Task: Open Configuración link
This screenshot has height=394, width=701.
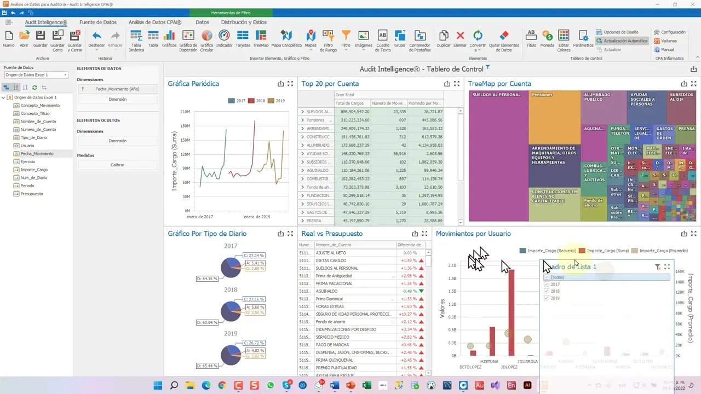Action: [x=669, y=32]
